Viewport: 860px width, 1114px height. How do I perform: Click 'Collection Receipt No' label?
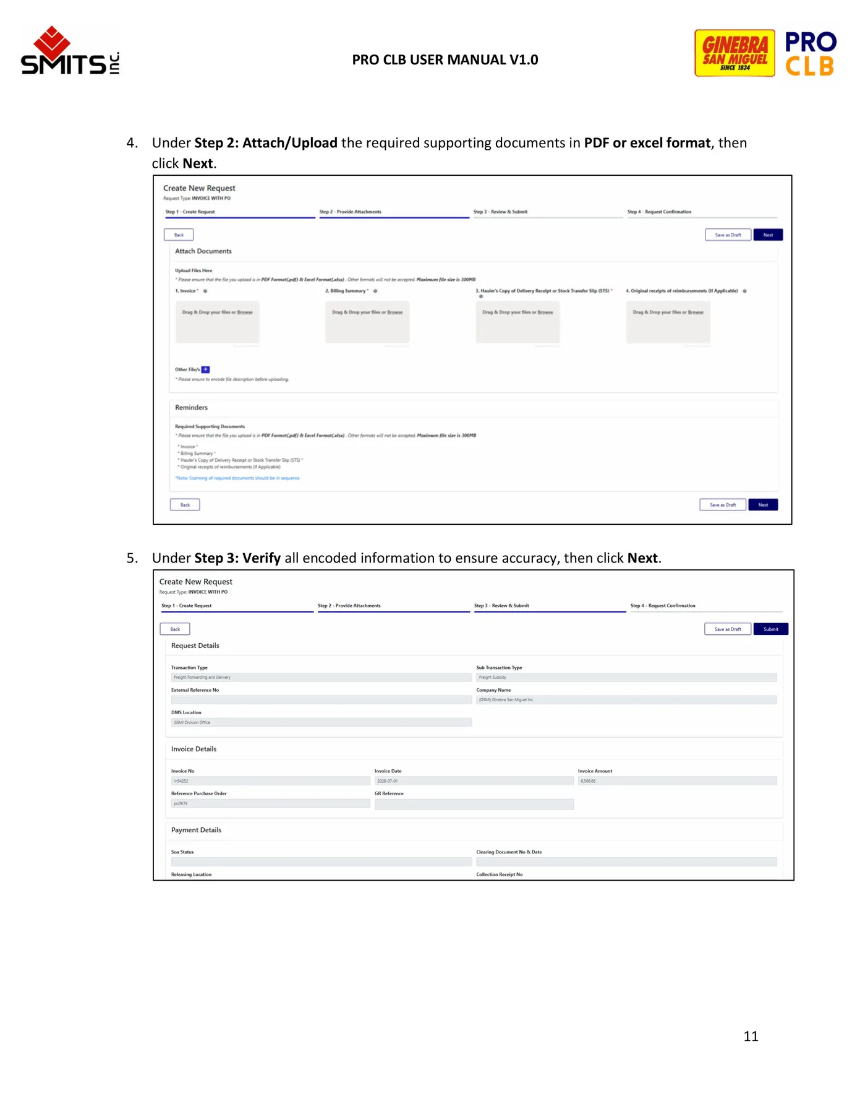coord(500,874)
